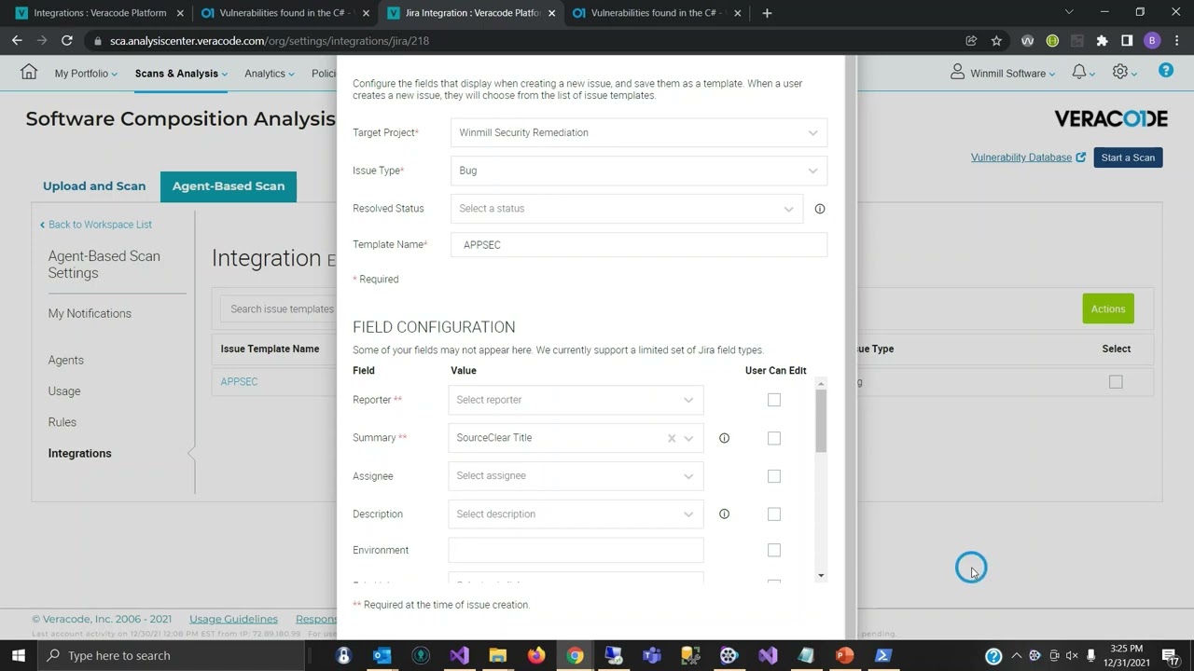Open Outlook from the taskbar
1194x671 pixels.
382,655
